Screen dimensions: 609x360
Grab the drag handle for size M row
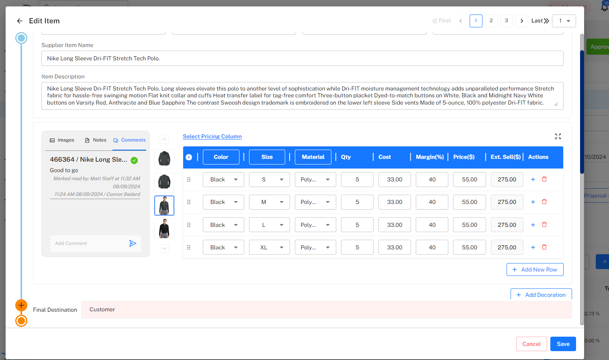pos(189,202)
